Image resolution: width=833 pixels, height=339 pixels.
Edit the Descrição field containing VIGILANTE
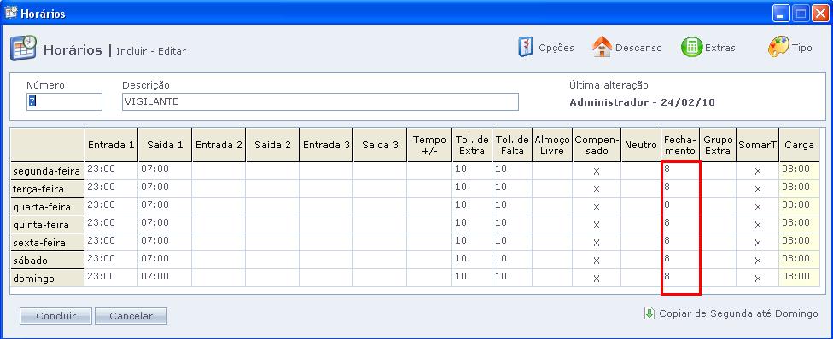click(x=320, y=102)
